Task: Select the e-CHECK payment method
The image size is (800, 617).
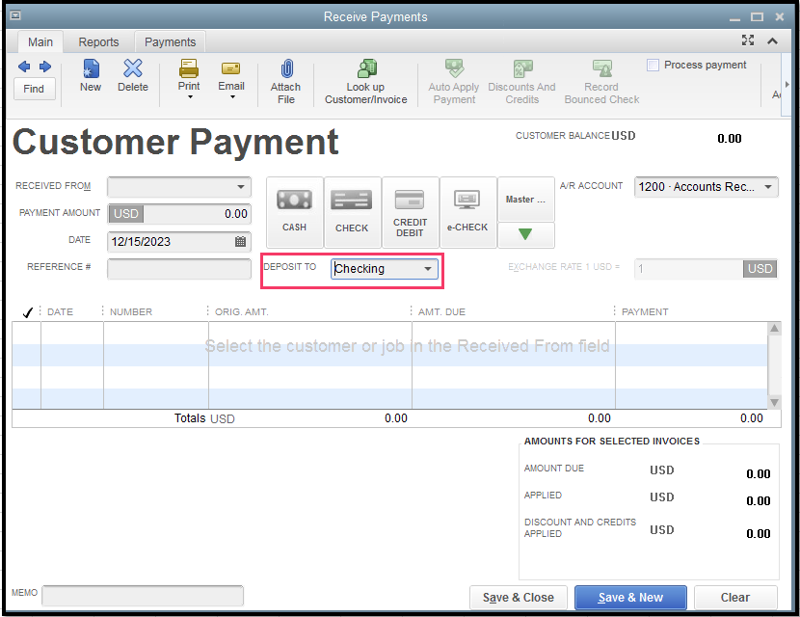Action: click(x=467, y=210)
